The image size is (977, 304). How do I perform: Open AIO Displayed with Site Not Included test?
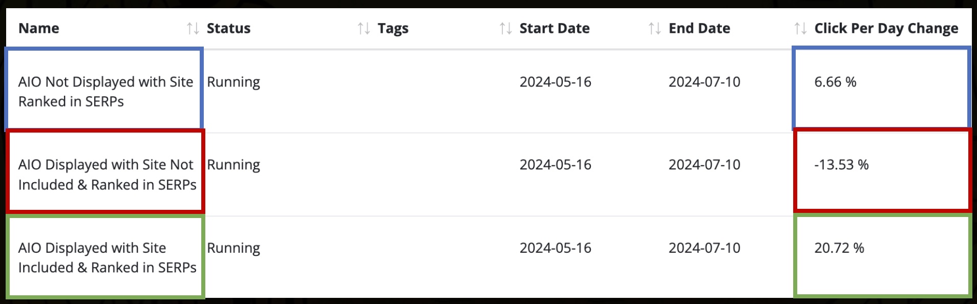(107, 175)
